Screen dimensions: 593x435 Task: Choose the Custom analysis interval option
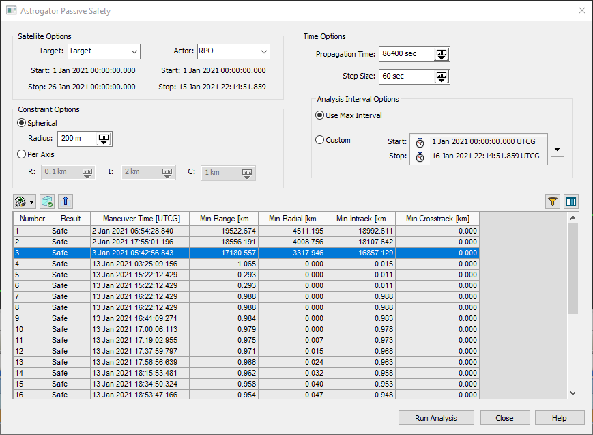(320, 140)
